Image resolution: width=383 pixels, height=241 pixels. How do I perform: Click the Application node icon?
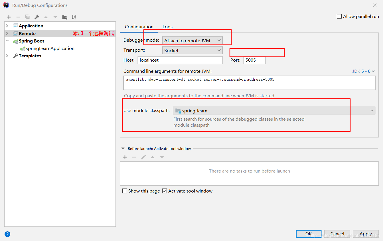tap(15, 26)
